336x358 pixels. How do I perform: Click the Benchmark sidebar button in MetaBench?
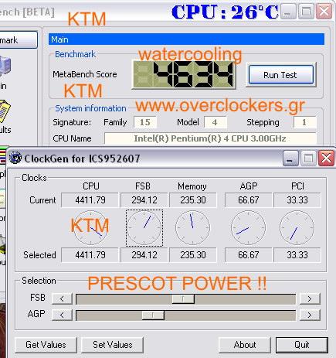pos(18,39)
